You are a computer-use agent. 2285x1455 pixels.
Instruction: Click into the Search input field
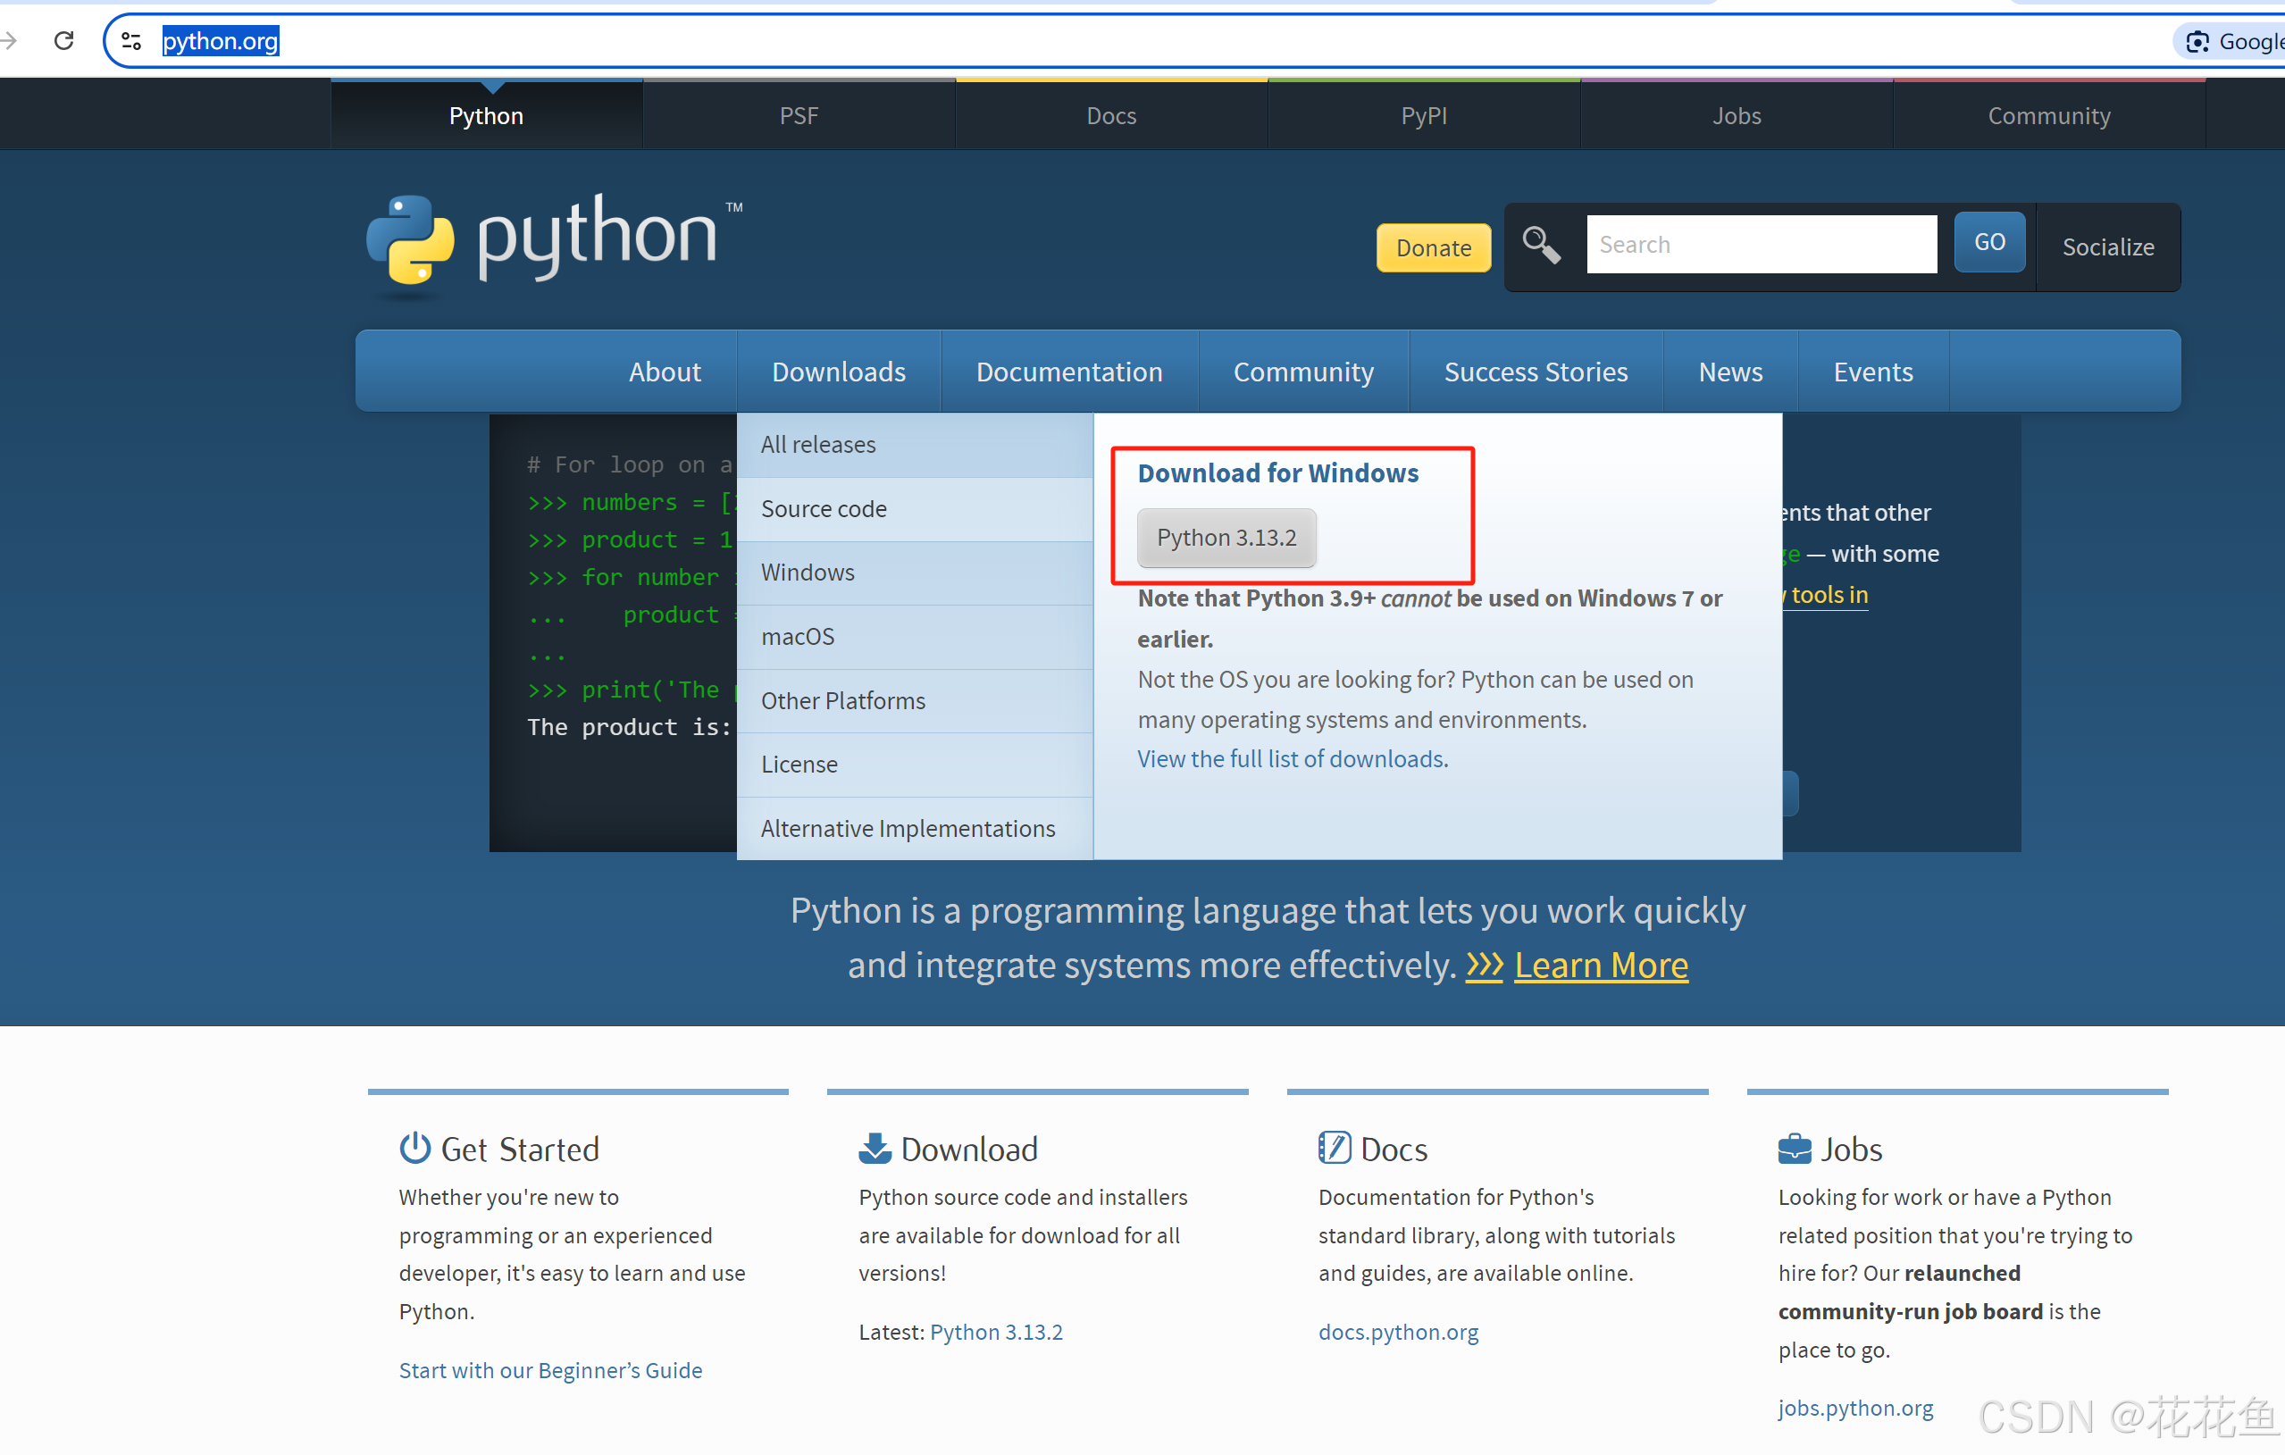1761,244
